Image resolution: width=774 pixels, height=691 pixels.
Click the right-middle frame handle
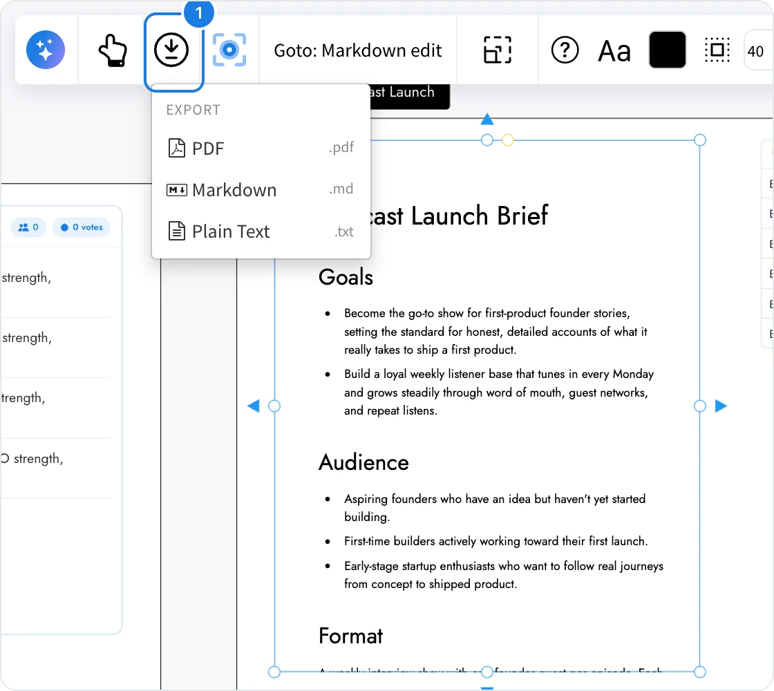click(699, 406)
